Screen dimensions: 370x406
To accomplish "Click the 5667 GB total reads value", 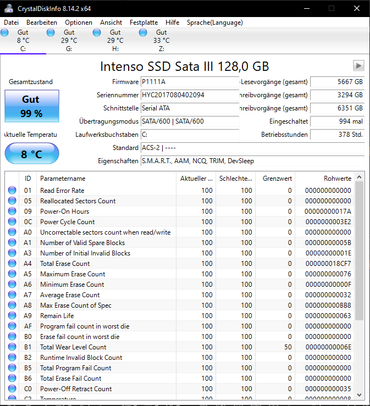I will click(338, 82).
